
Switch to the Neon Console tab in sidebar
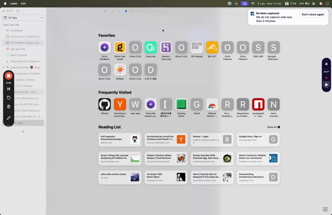[23, 55]
